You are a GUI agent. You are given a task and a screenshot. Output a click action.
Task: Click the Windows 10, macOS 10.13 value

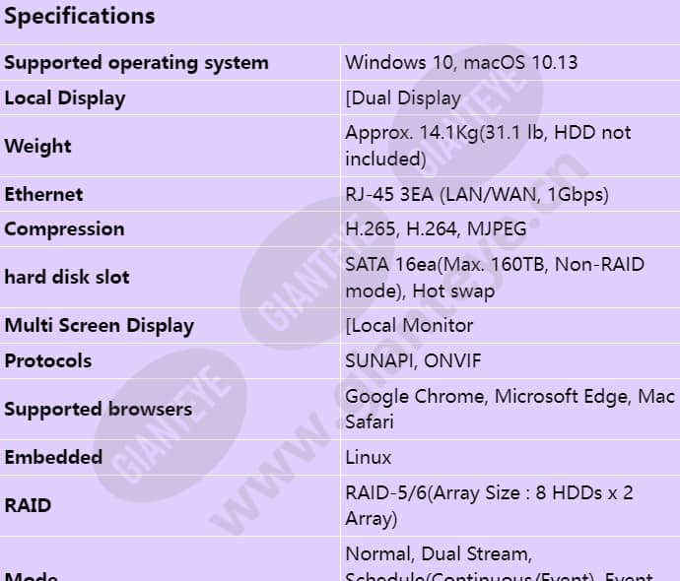point(461,63)
